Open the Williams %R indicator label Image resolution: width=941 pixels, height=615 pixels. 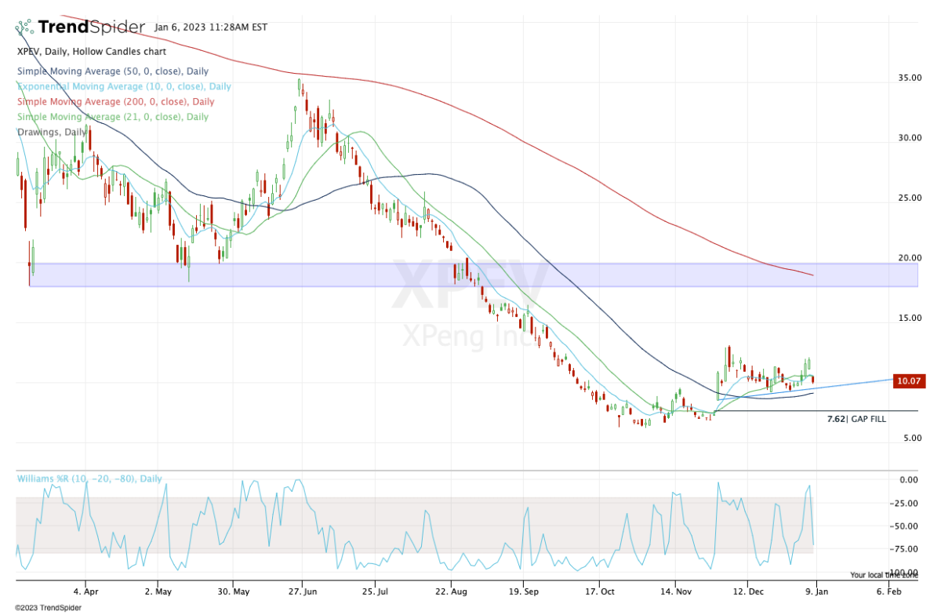tap(90, 479)
